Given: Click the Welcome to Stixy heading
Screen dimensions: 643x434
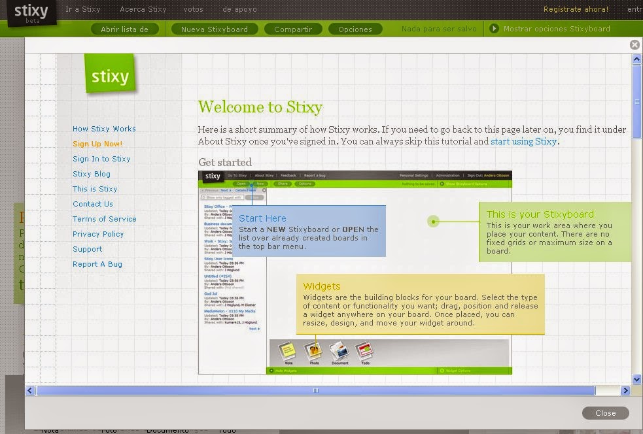Looking at the screenshot, I should pyautogui.click(x=260, y=107).
